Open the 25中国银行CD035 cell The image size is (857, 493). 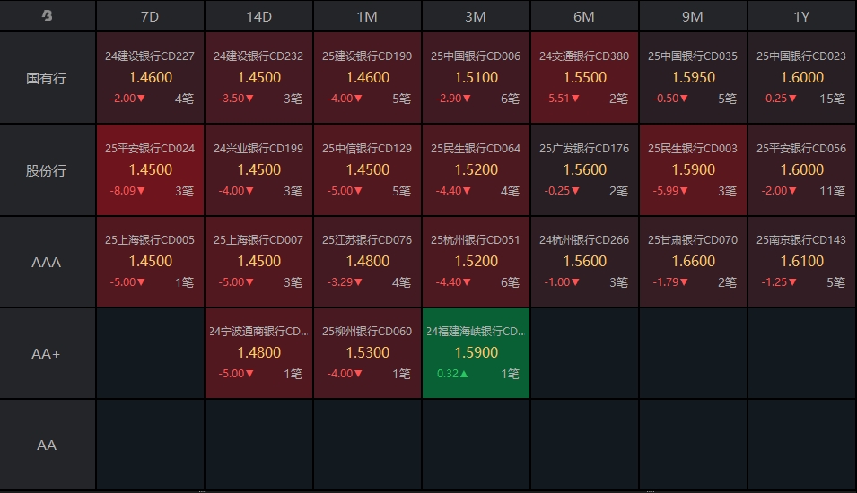coord(693,77)
